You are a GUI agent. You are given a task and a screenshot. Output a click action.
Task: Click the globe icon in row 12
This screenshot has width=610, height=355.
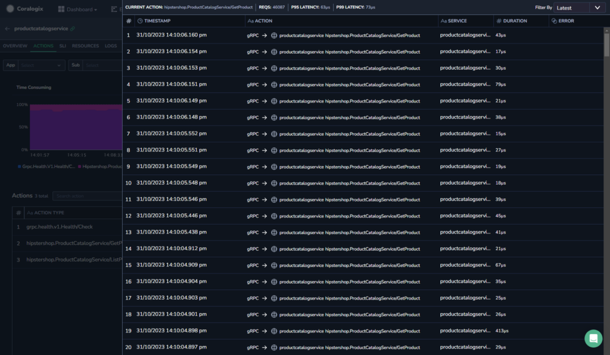coord(274,216)
